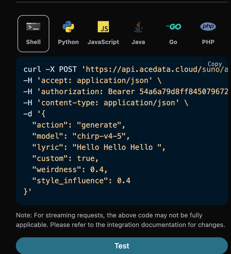Show the Java code sample label

tap(138, 42)
